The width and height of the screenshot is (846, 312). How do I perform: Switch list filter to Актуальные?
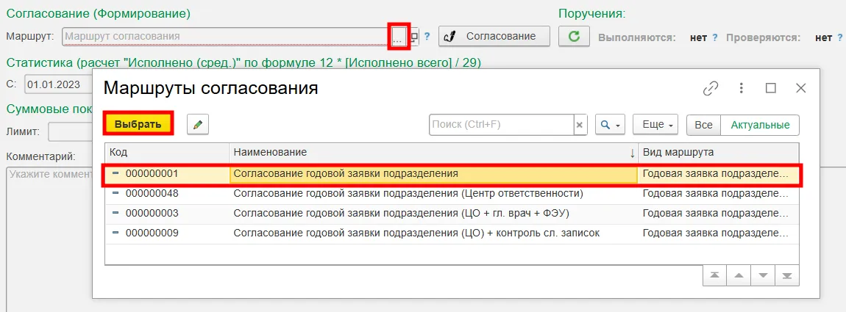[760, 125]
